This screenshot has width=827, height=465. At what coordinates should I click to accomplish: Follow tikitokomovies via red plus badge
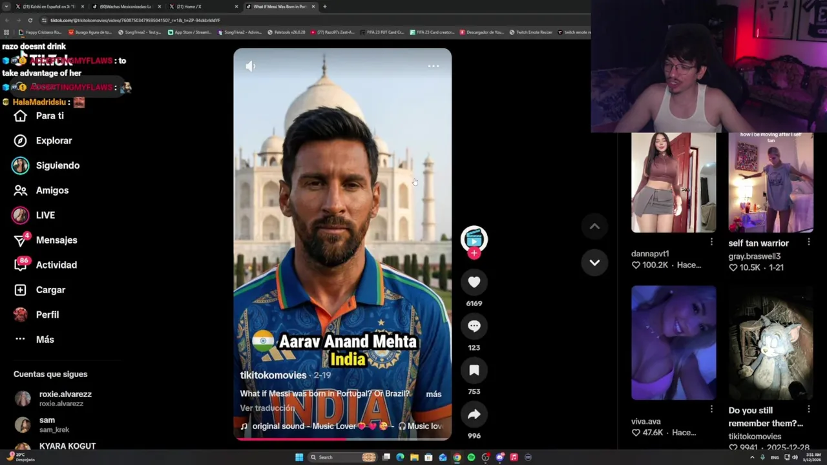pos(474,253)
